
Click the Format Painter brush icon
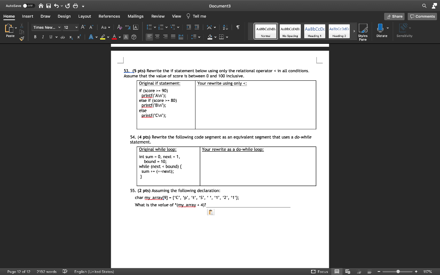tap(21, 39)
